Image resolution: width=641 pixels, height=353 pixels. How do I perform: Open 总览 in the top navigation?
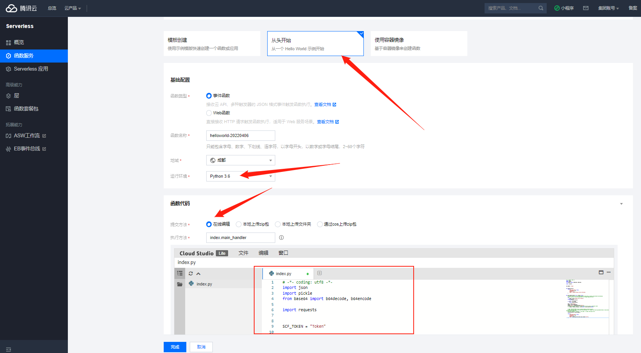pyautogui.click(x=52, y=8)
